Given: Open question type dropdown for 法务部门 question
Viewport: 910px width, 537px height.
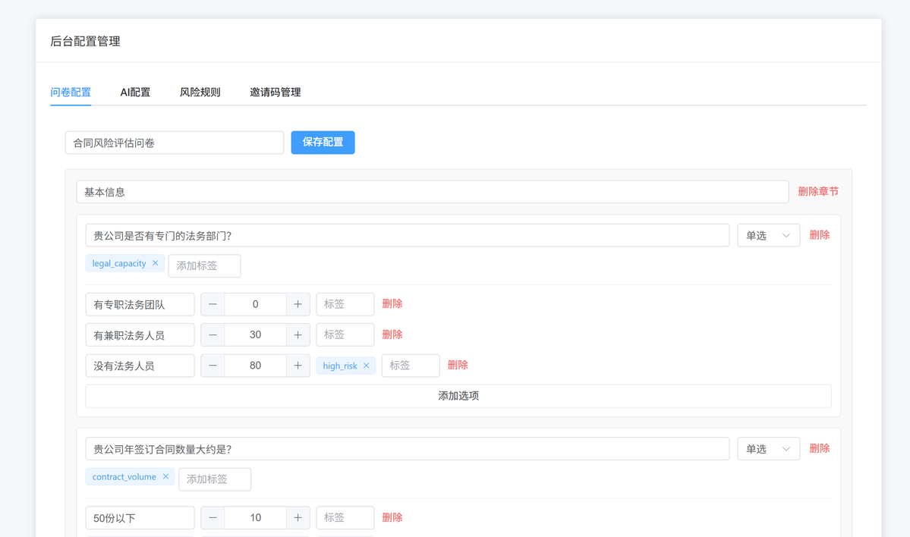Looking at the screenshot, I should (x=768, y=235).
